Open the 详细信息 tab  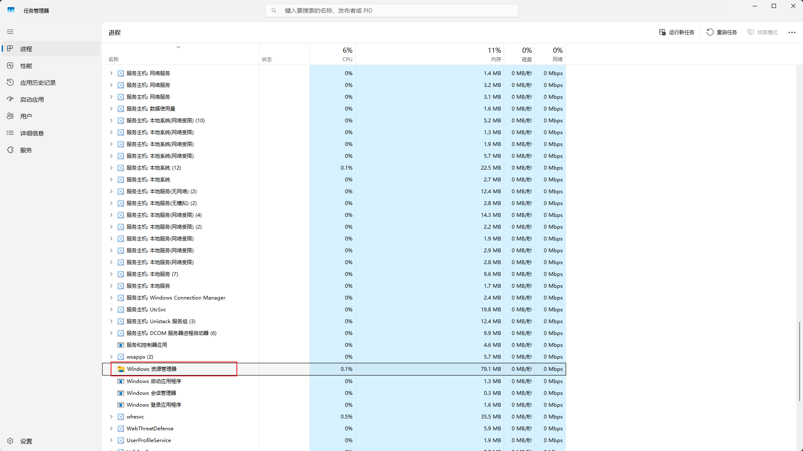[x=51, y=133]
